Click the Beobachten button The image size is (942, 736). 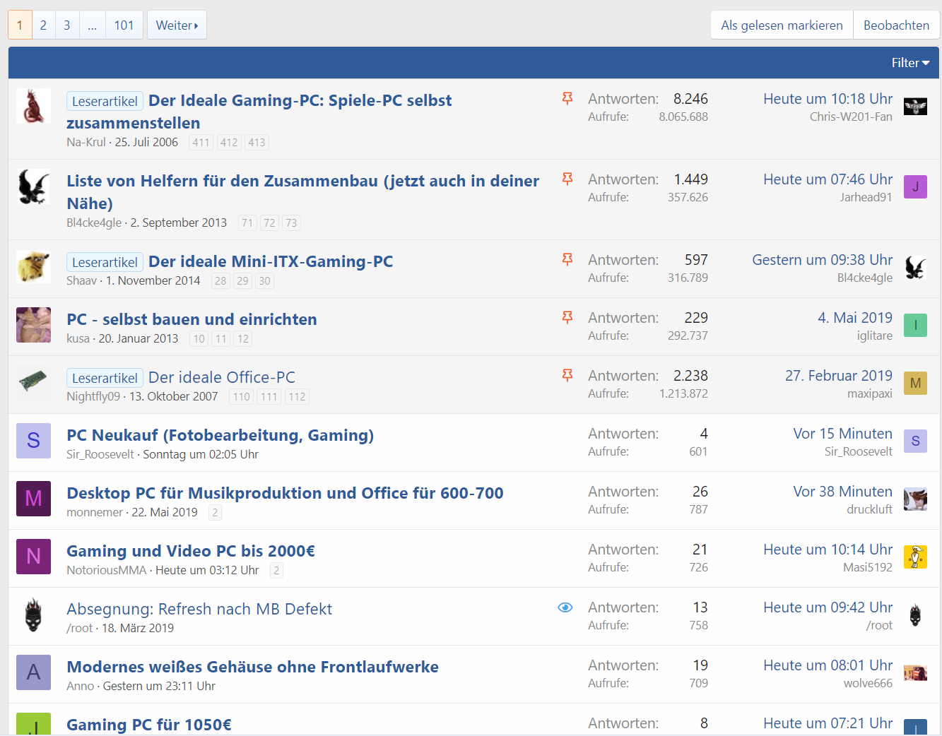(x=896, y=25)
